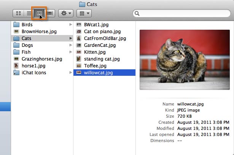Select column view button
The image size is (234, 155).
tap(39, 13)
